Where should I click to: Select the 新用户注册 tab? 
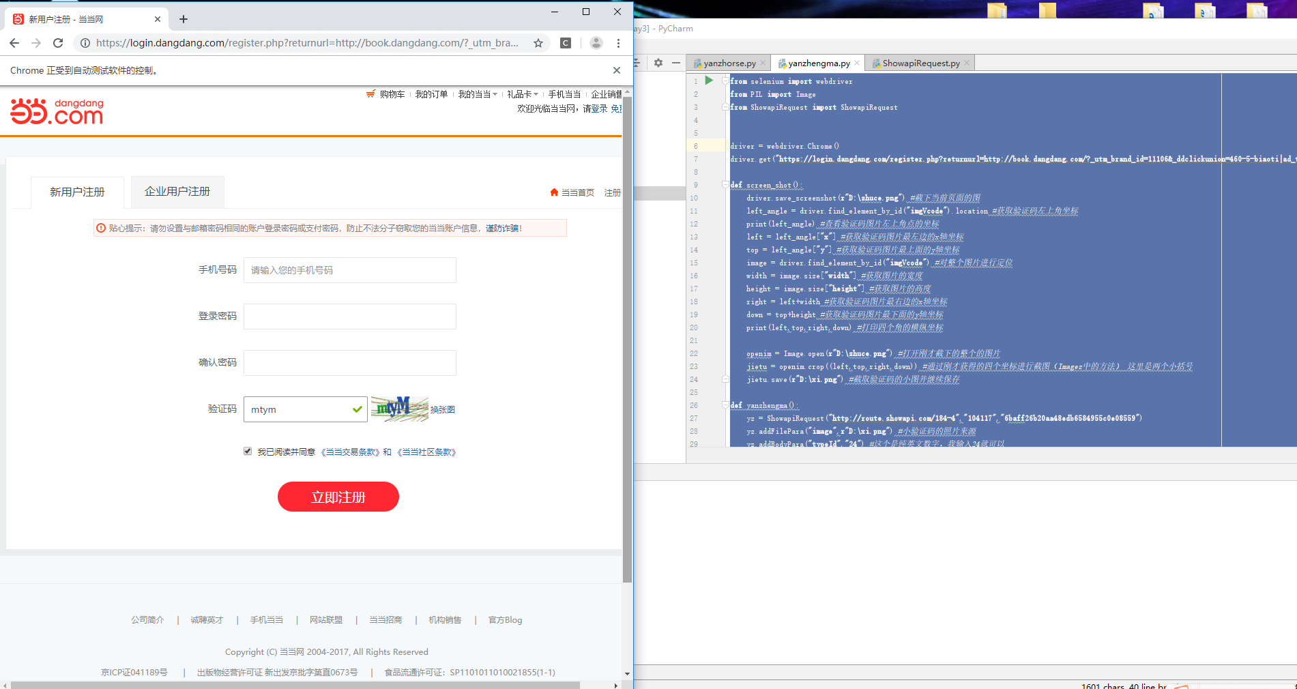[x=77, y=192]
